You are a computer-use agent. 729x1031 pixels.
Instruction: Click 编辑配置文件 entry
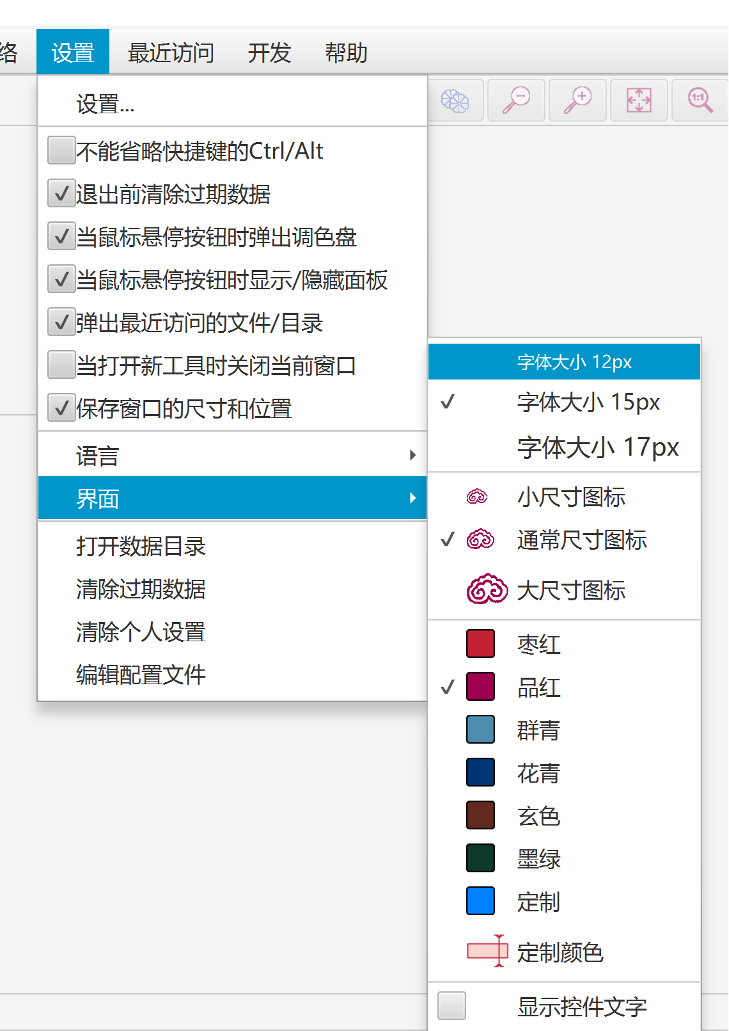[141, 675]
